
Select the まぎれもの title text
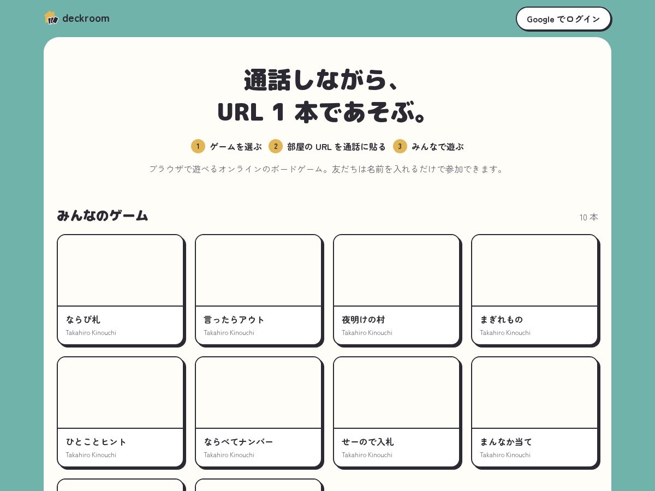502,320
